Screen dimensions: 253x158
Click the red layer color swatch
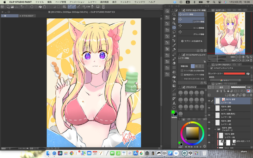pyautogui.click(x=234, y=74)
